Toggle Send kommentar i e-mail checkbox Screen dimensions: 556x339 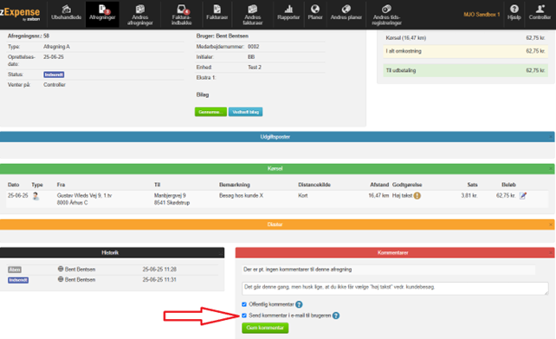pyautogui.click(x=244, y=316)
